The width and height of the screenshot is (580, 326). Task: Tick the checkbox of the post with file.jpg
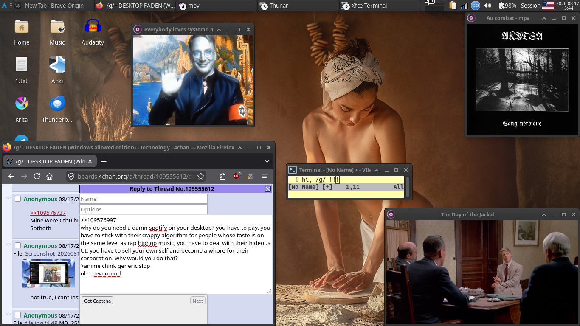(x=18, y=315)
